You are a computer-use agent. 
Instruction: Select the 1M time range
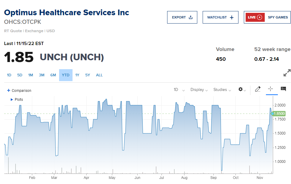click(x=31, y=75)
